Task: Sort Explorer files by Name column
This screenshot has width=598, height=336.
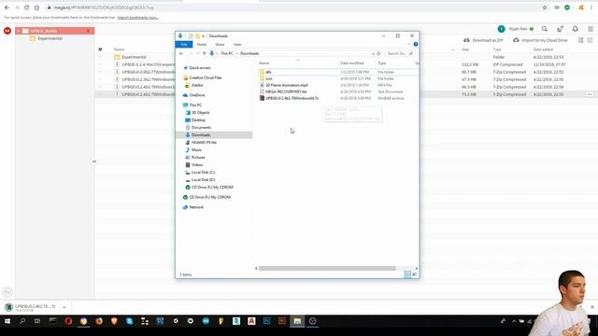Action: point(263,63)
